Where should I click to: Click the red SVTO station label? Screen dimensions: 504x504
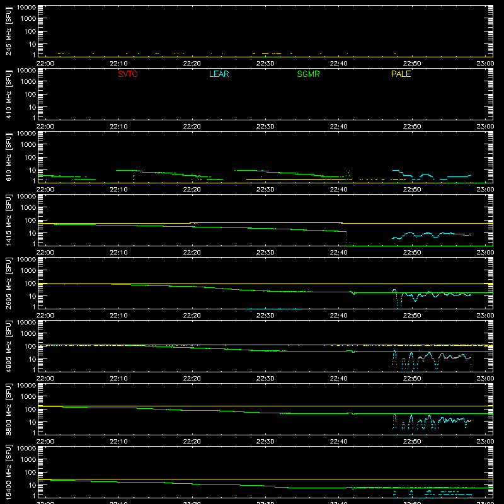(x=128, y=74)
